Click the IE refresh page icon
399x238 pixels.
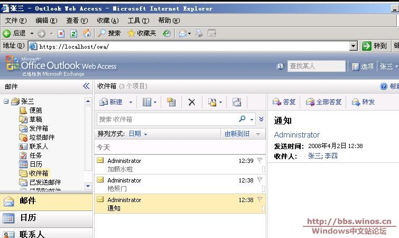(x=73, y=33)
